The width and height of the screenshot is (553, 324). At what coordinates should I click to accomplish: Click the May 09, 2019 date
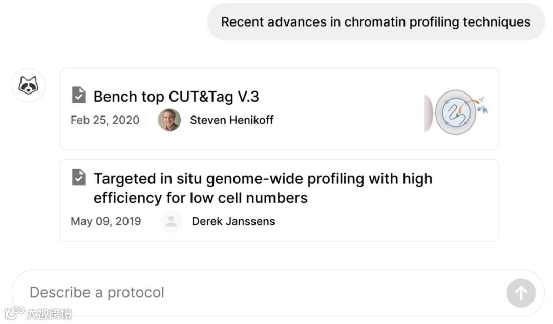coord(105,221)
